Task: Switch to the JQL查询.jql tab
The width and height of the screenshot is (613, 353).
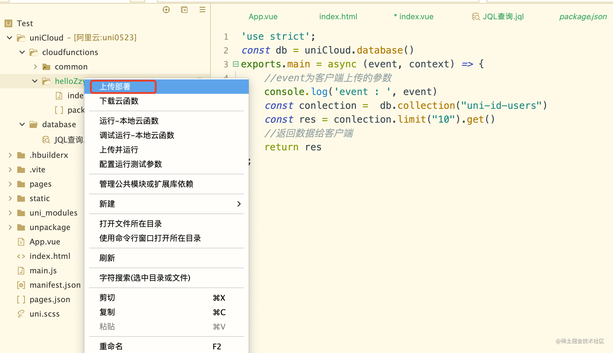Action: 498,17
